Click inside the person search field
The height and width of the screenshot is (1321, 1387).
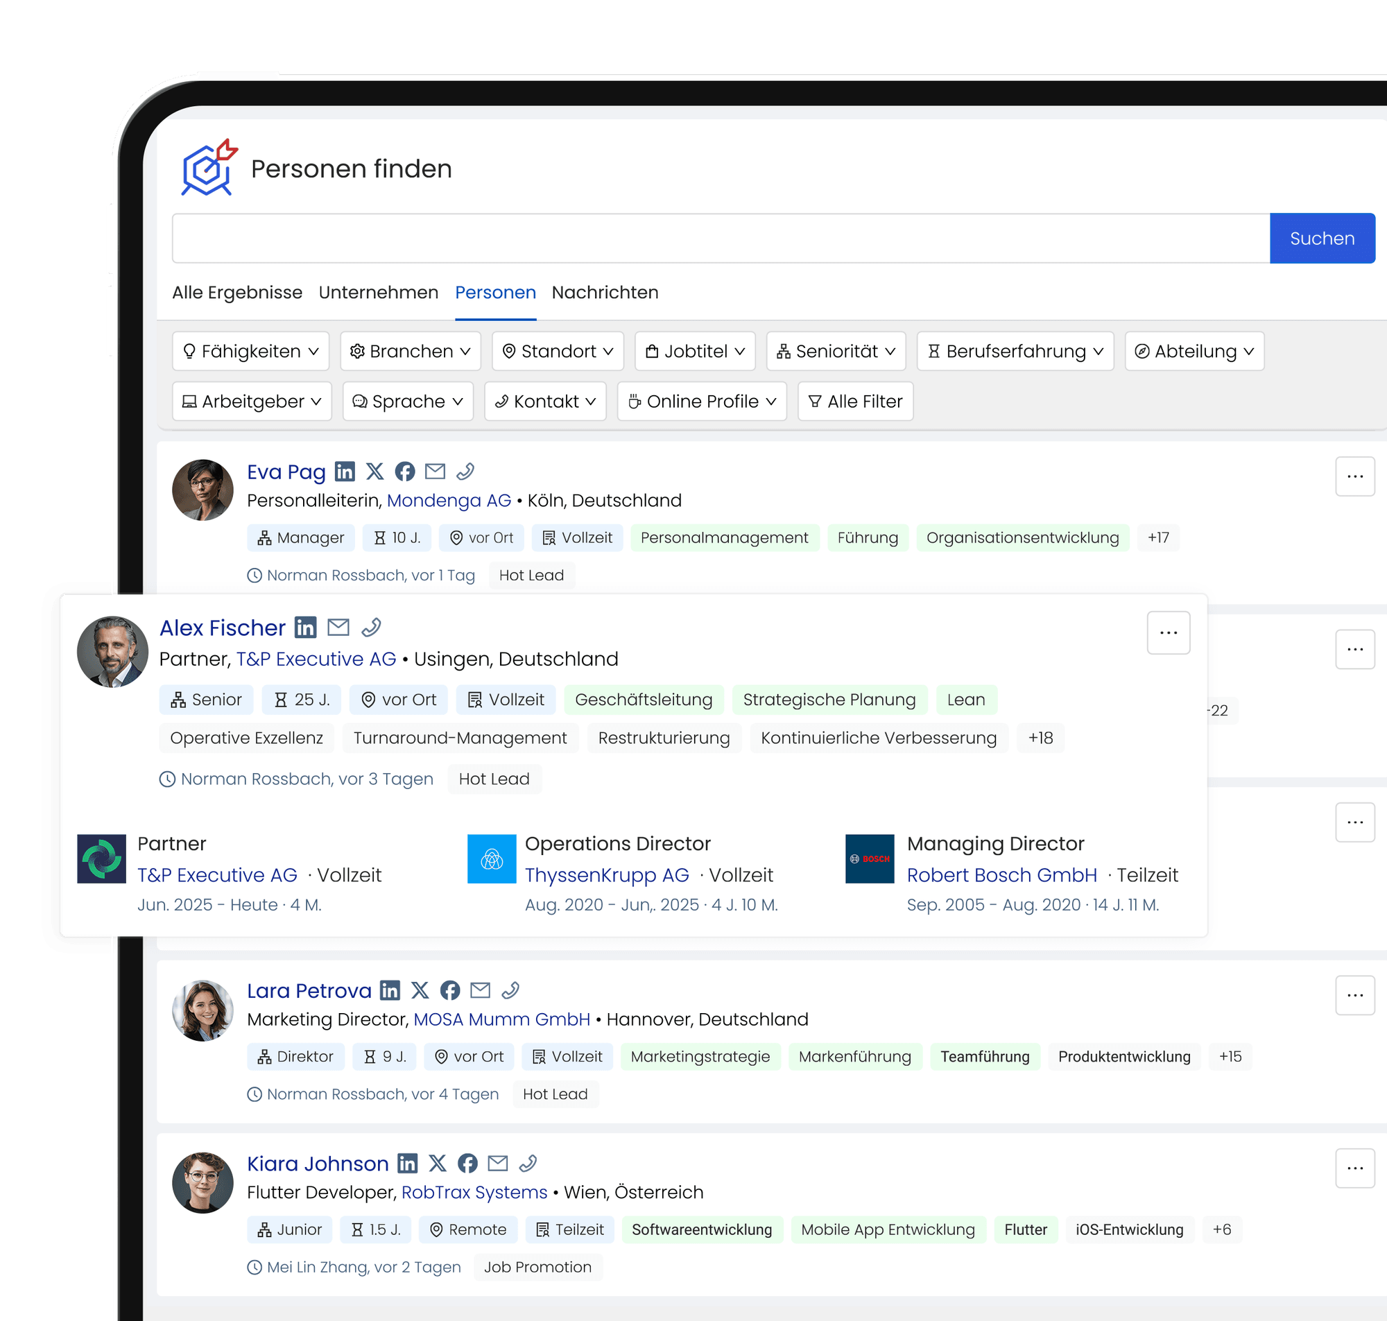coord(721,238)
